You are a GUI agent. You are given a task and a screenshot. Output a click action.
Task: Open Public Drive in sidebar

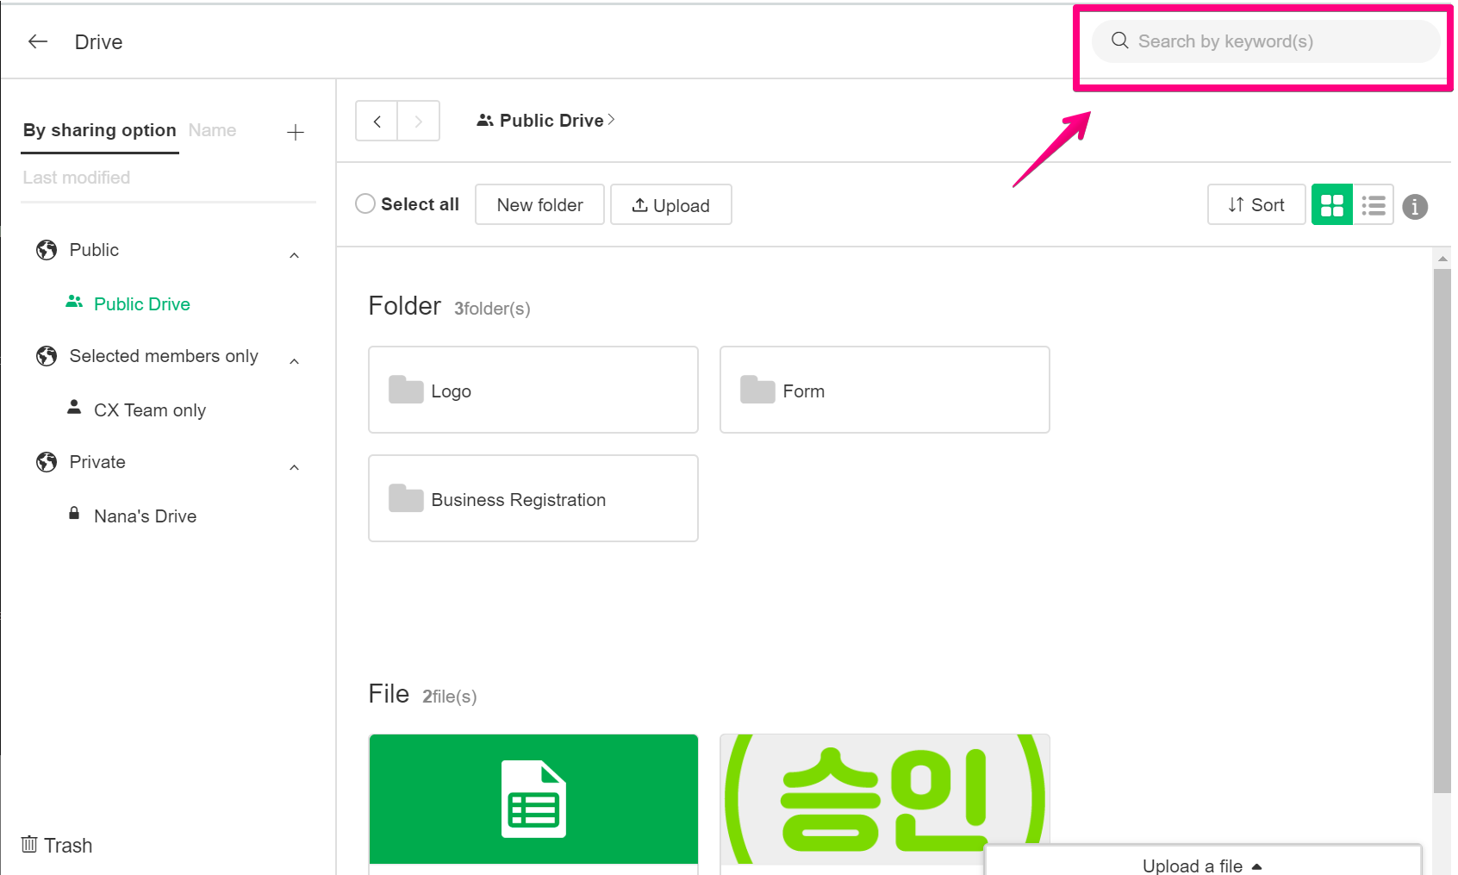pos(142,304)
